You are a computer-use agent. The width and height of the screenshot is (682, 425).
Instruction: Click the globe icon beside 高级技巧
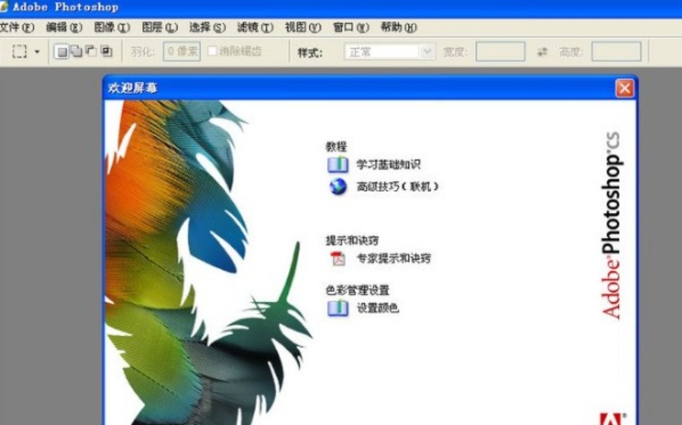click(x=338, y=186)
